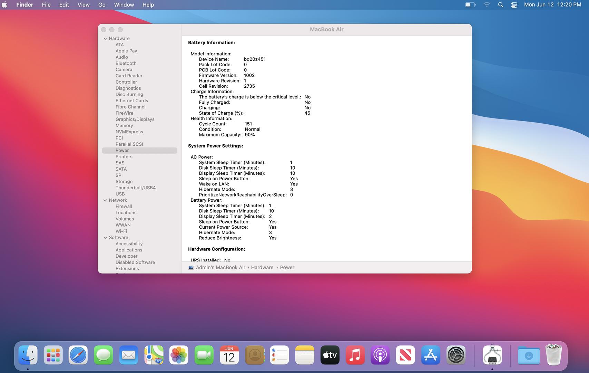Open System Preferences in dock
The image size is (589, 373).
[x=456, y=355]
